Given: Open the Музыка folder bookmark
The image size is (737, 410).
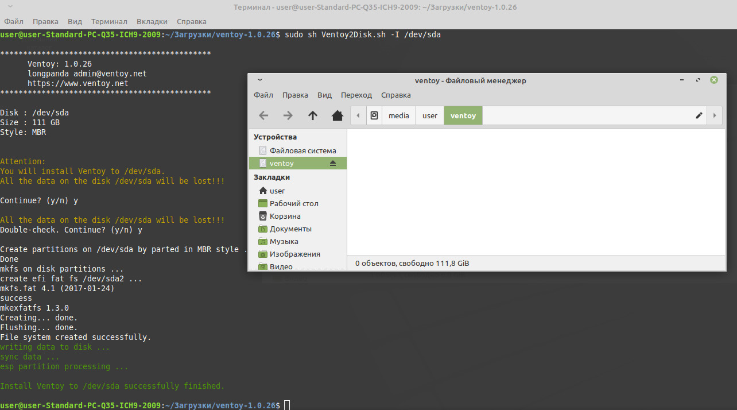Looking at the screenshot, I should pyautogui.click(x=284, y=241).
